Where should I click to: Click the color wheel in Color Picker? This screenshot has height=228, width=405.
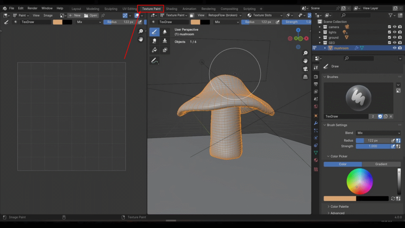360,181
